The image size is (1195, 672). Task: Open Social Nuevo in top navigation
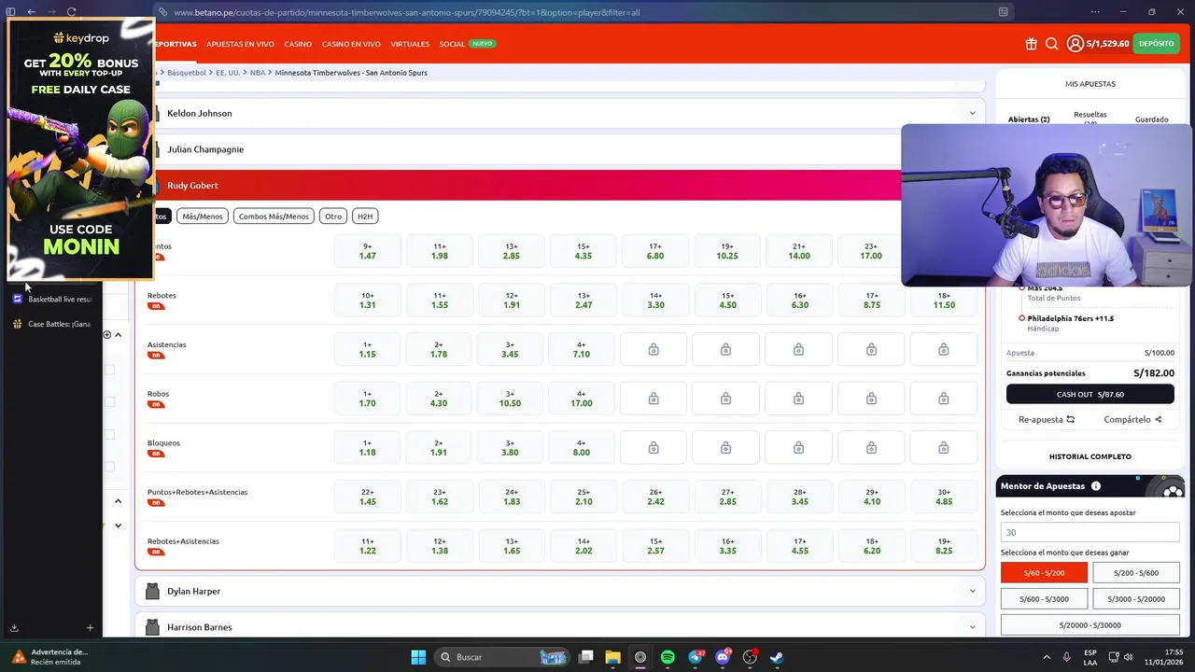(467, 44)
